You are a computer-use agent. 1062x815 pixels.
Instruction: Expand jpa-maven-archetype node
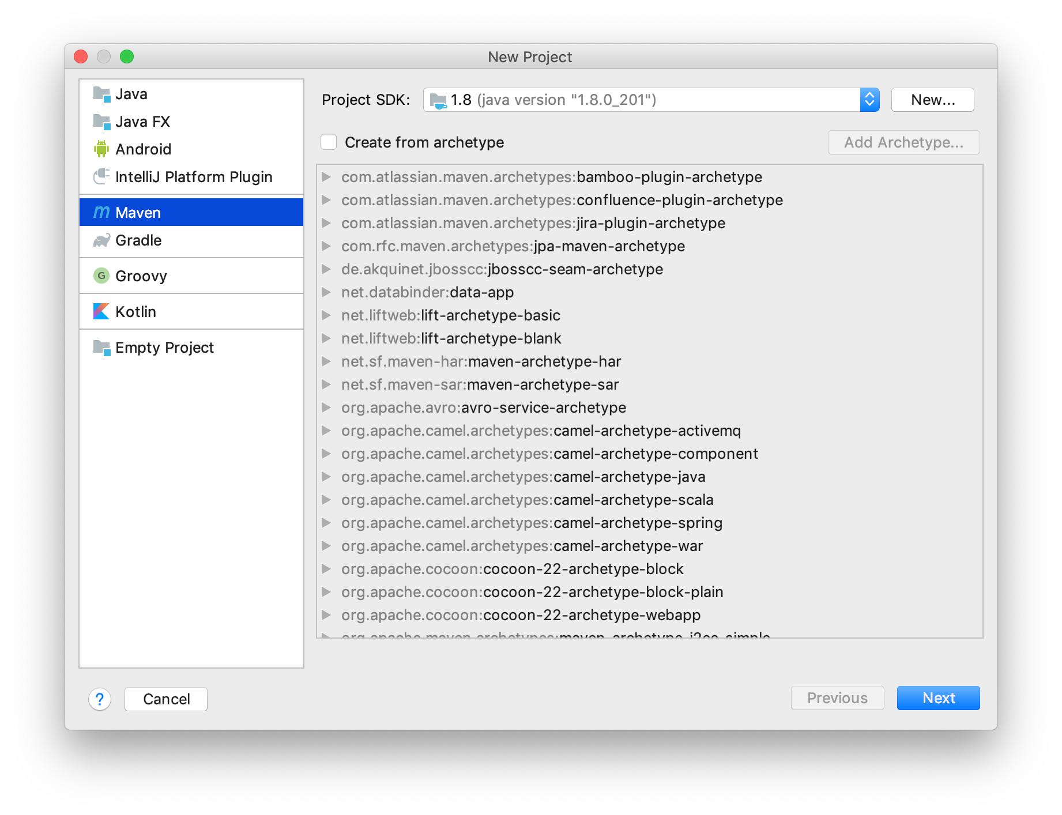[x=326, y=246]
